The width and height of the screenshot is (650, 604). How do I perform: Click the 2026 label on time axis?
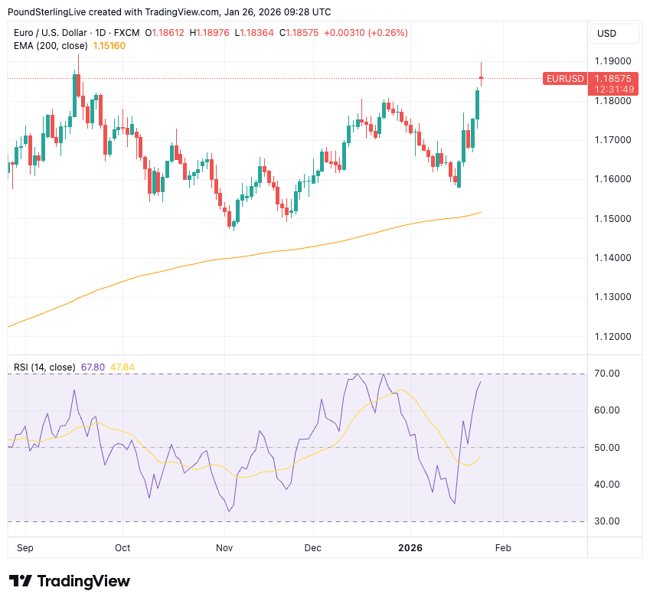click(410, 548)
